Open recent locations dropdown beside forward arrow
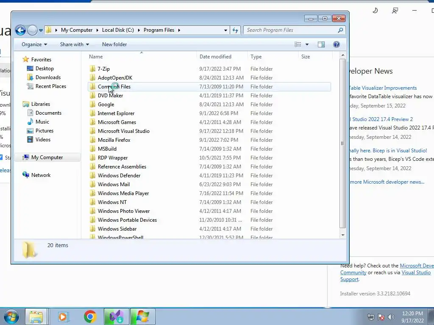 click(41, 30)
